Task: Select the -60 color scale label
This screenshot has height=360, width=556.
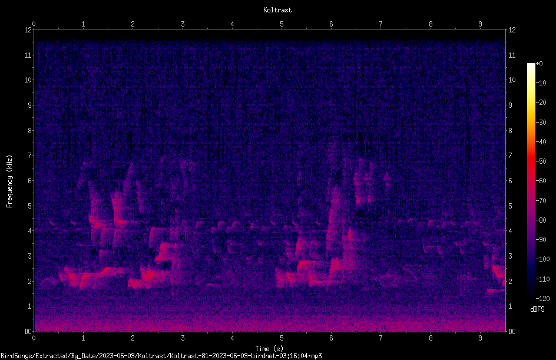Action: tap(541, 181)
